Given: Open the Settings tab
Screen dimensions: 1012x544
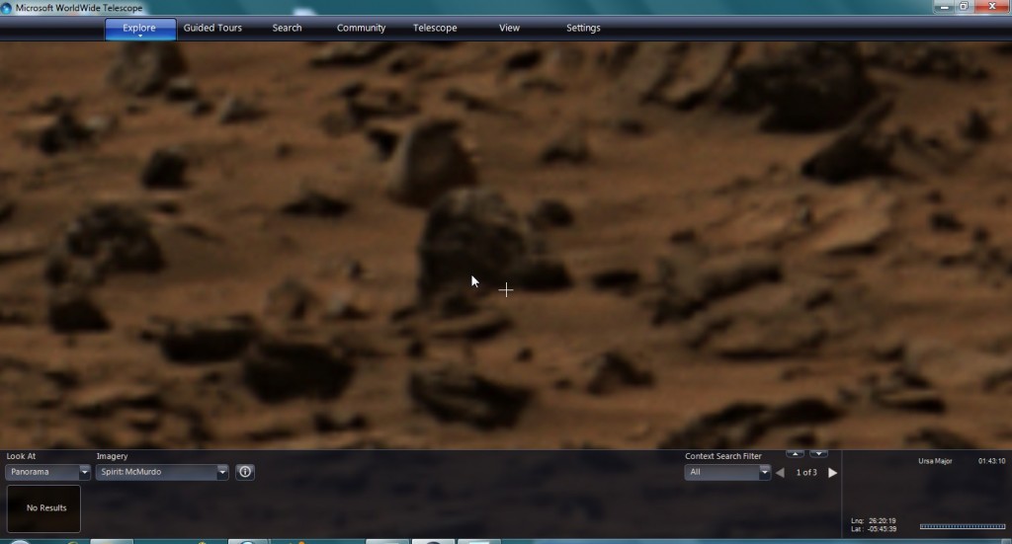Looking at the screenshot, I should pos(583,28).
